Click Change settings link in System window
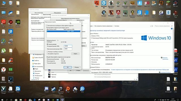 165,58
